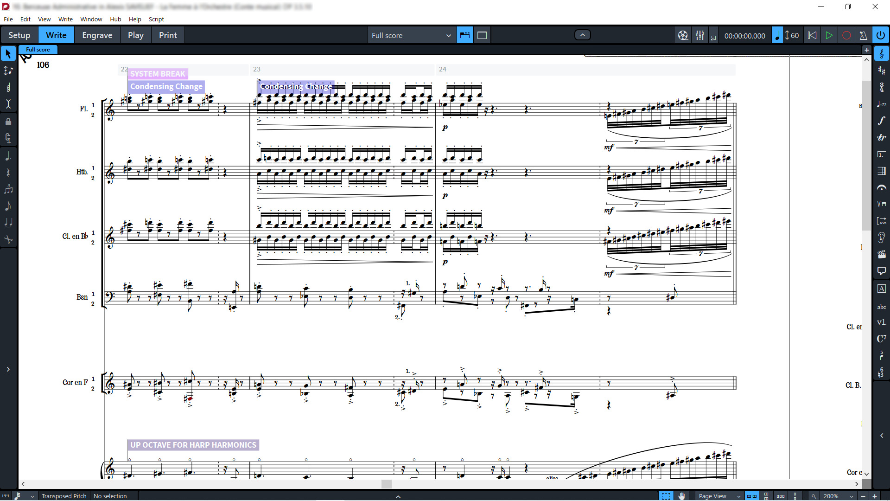Select the Full score tab
Image resolution: width=890 pixels, height=501 pixels.
tap(38, 50)
